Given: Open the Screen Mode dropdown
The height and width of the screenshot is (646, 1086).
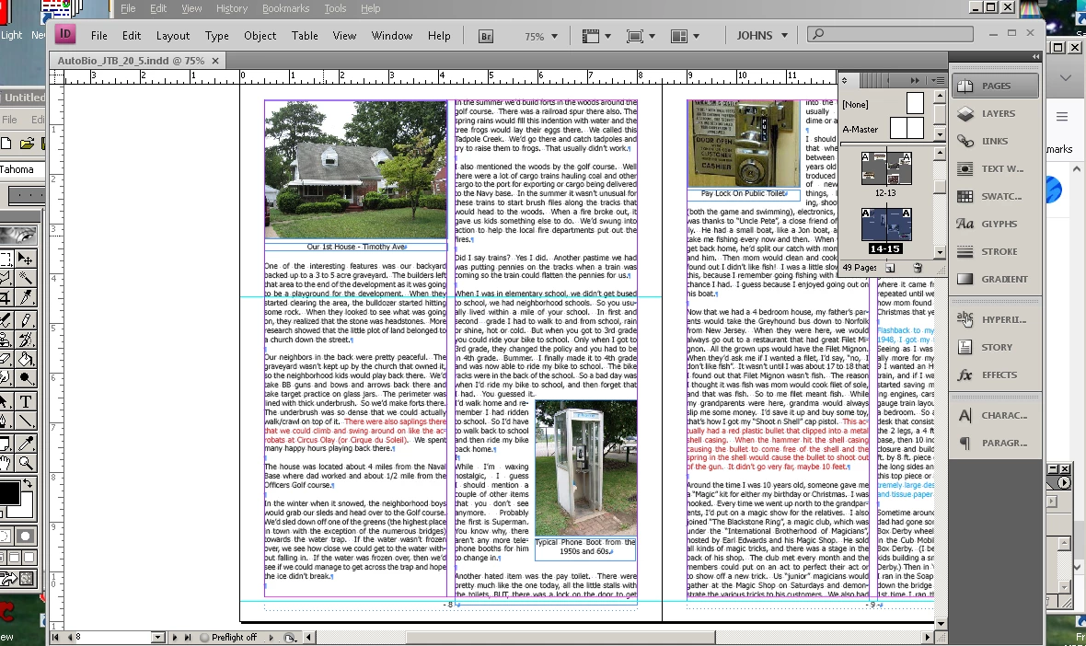Looking at the screenshot, I should [x=641, y=36].
